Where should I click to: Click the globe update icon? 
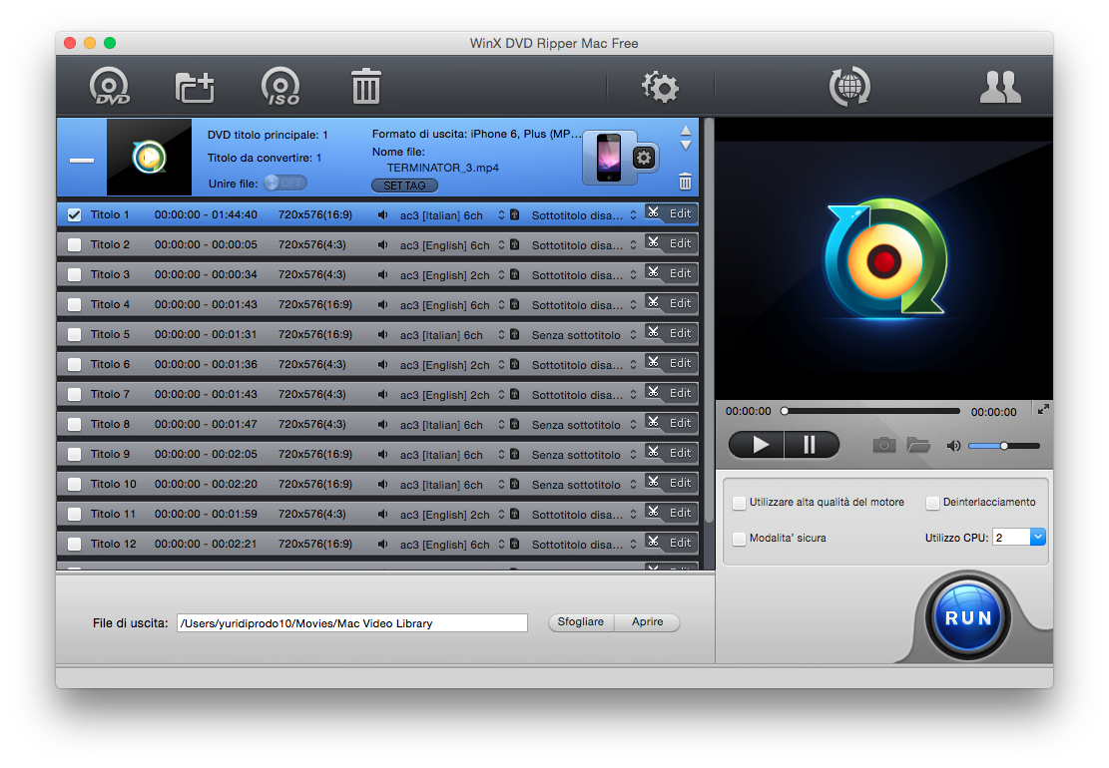(849, 87)
